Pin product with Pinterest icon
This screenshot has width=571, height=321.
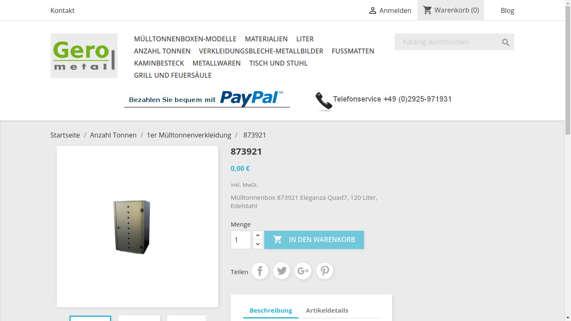(x=325, y=271)
